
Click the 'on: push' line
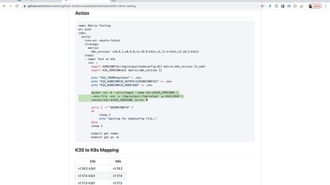tap(85, 29)
